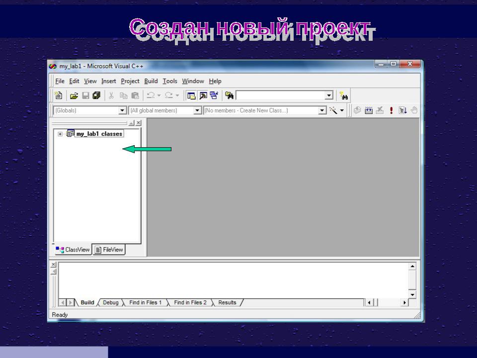Click the Save All stacked disks icon
Viewport: 477px width, 358px height.
pos(96,95)
